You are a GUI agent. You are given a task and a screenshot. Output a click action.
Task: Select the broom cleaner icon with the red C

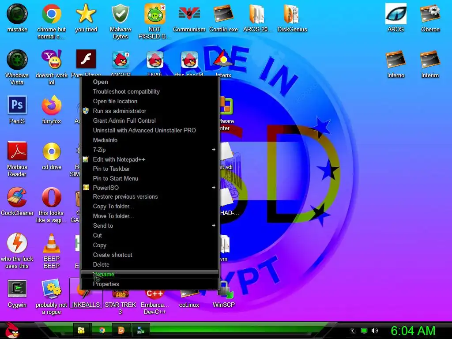(x=17, y=197)
